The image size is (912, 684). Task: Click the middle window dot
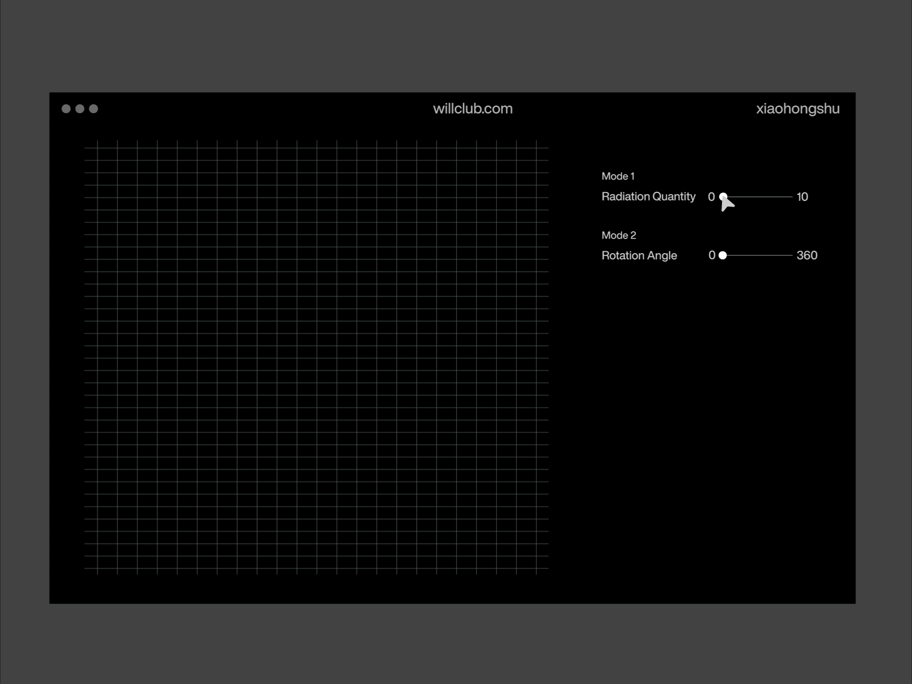tap(80, 108)
